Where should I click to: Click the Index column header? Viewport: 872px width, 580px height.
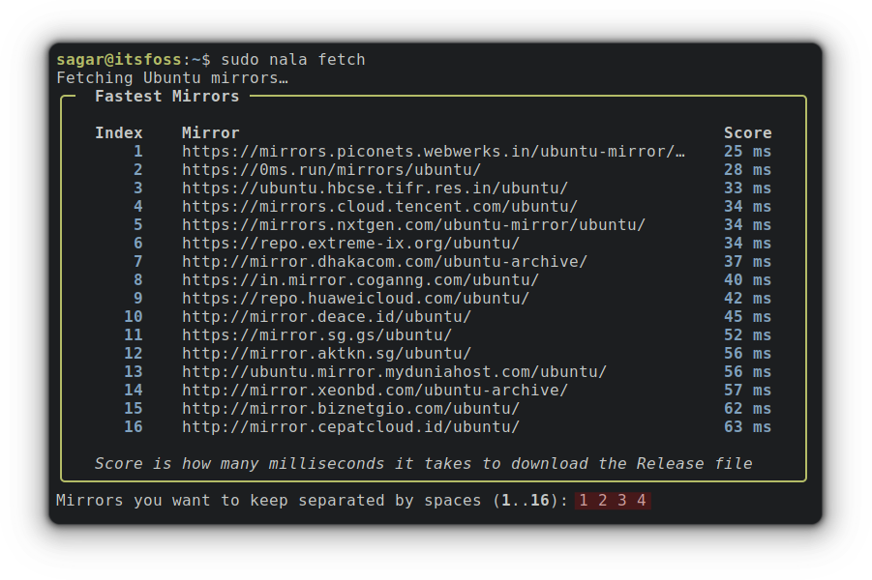tap(118, 132)
